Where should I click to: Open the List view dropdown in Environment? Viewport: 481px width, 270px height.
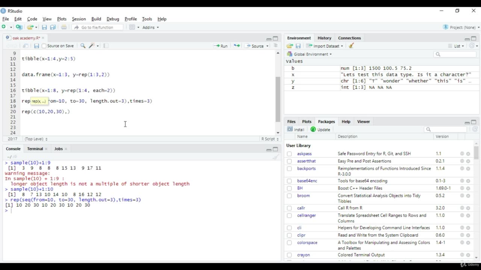456,46
